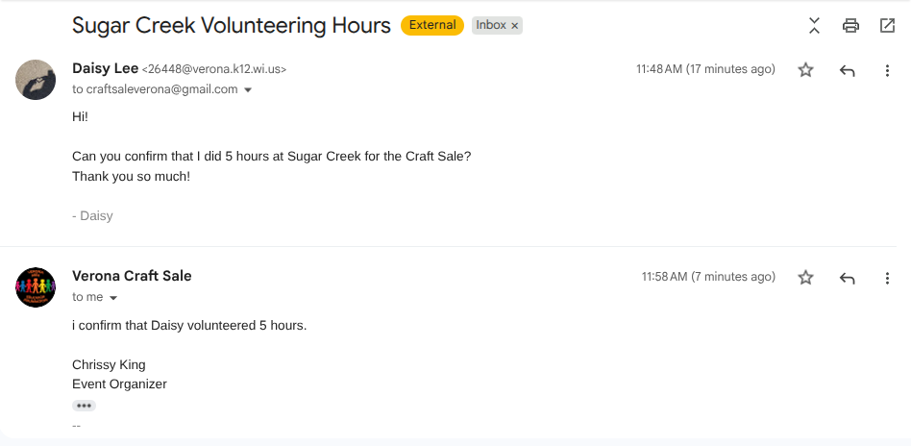The width and height of the screenshot is (911, 446).
Task: Reply to Daisy Lee's email
Action: click(847, 70)
